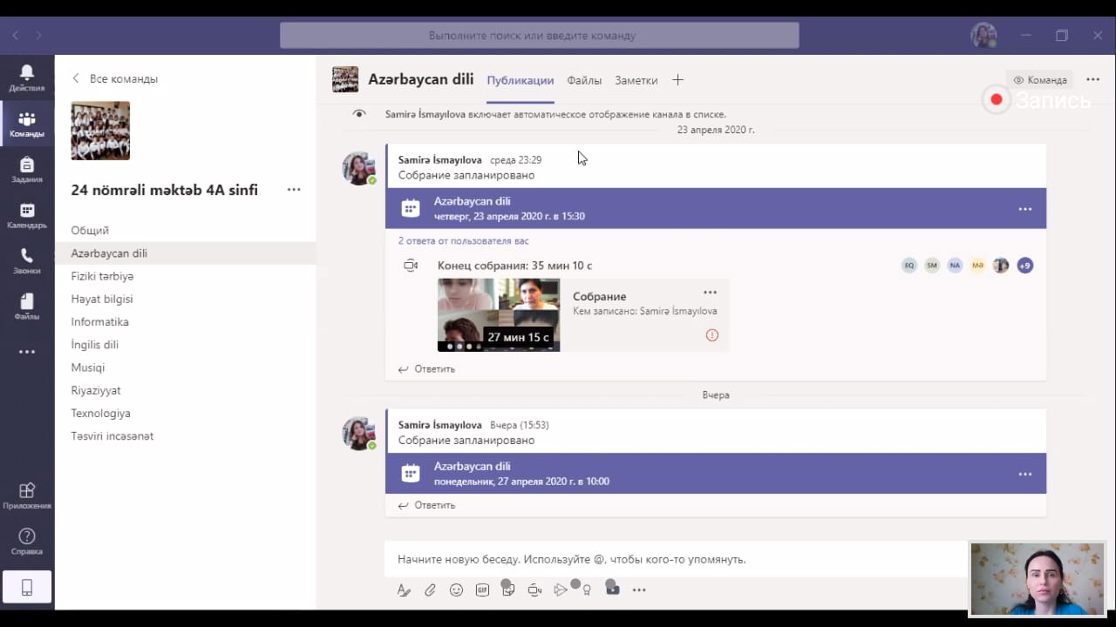Image resolution: width=1116 pixels, height=627 pixels.
Task: Open Собрание recording options ellipsis
Action: pos(710,293)
